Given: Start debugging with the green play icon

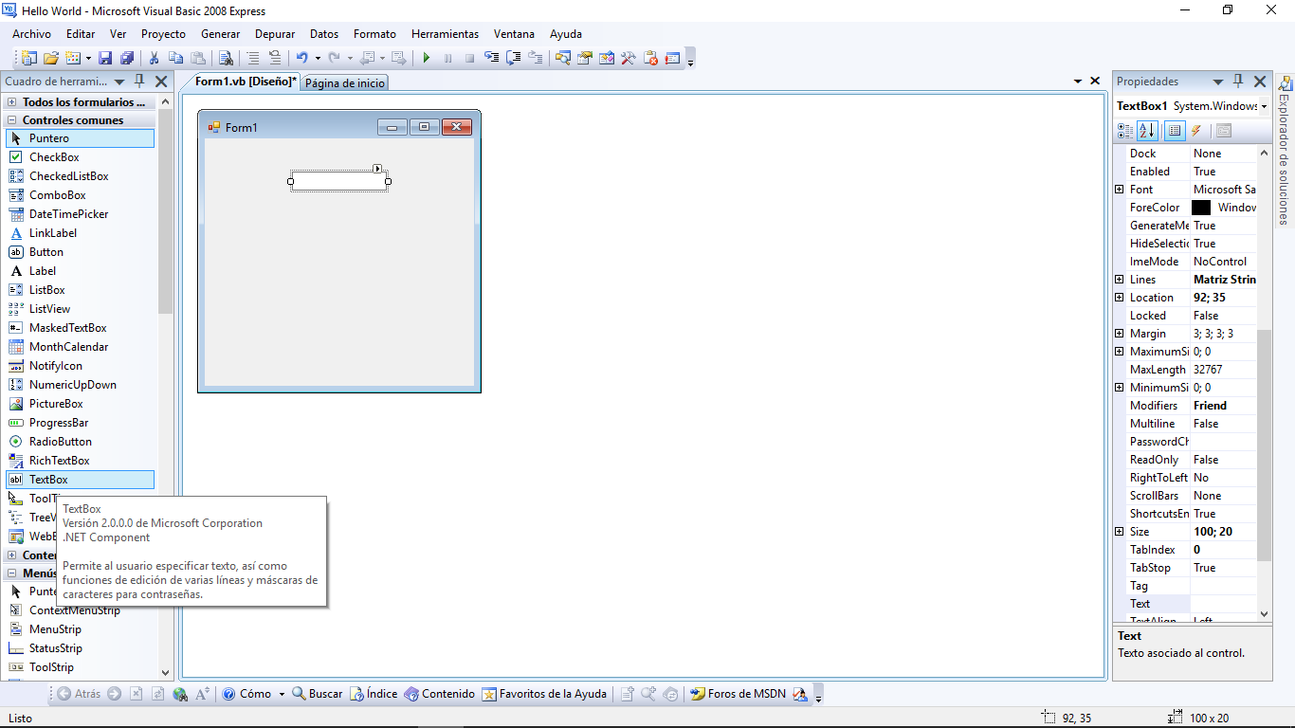Looking at the screenshot, I should pyautogui.click(x=426, y=58).
